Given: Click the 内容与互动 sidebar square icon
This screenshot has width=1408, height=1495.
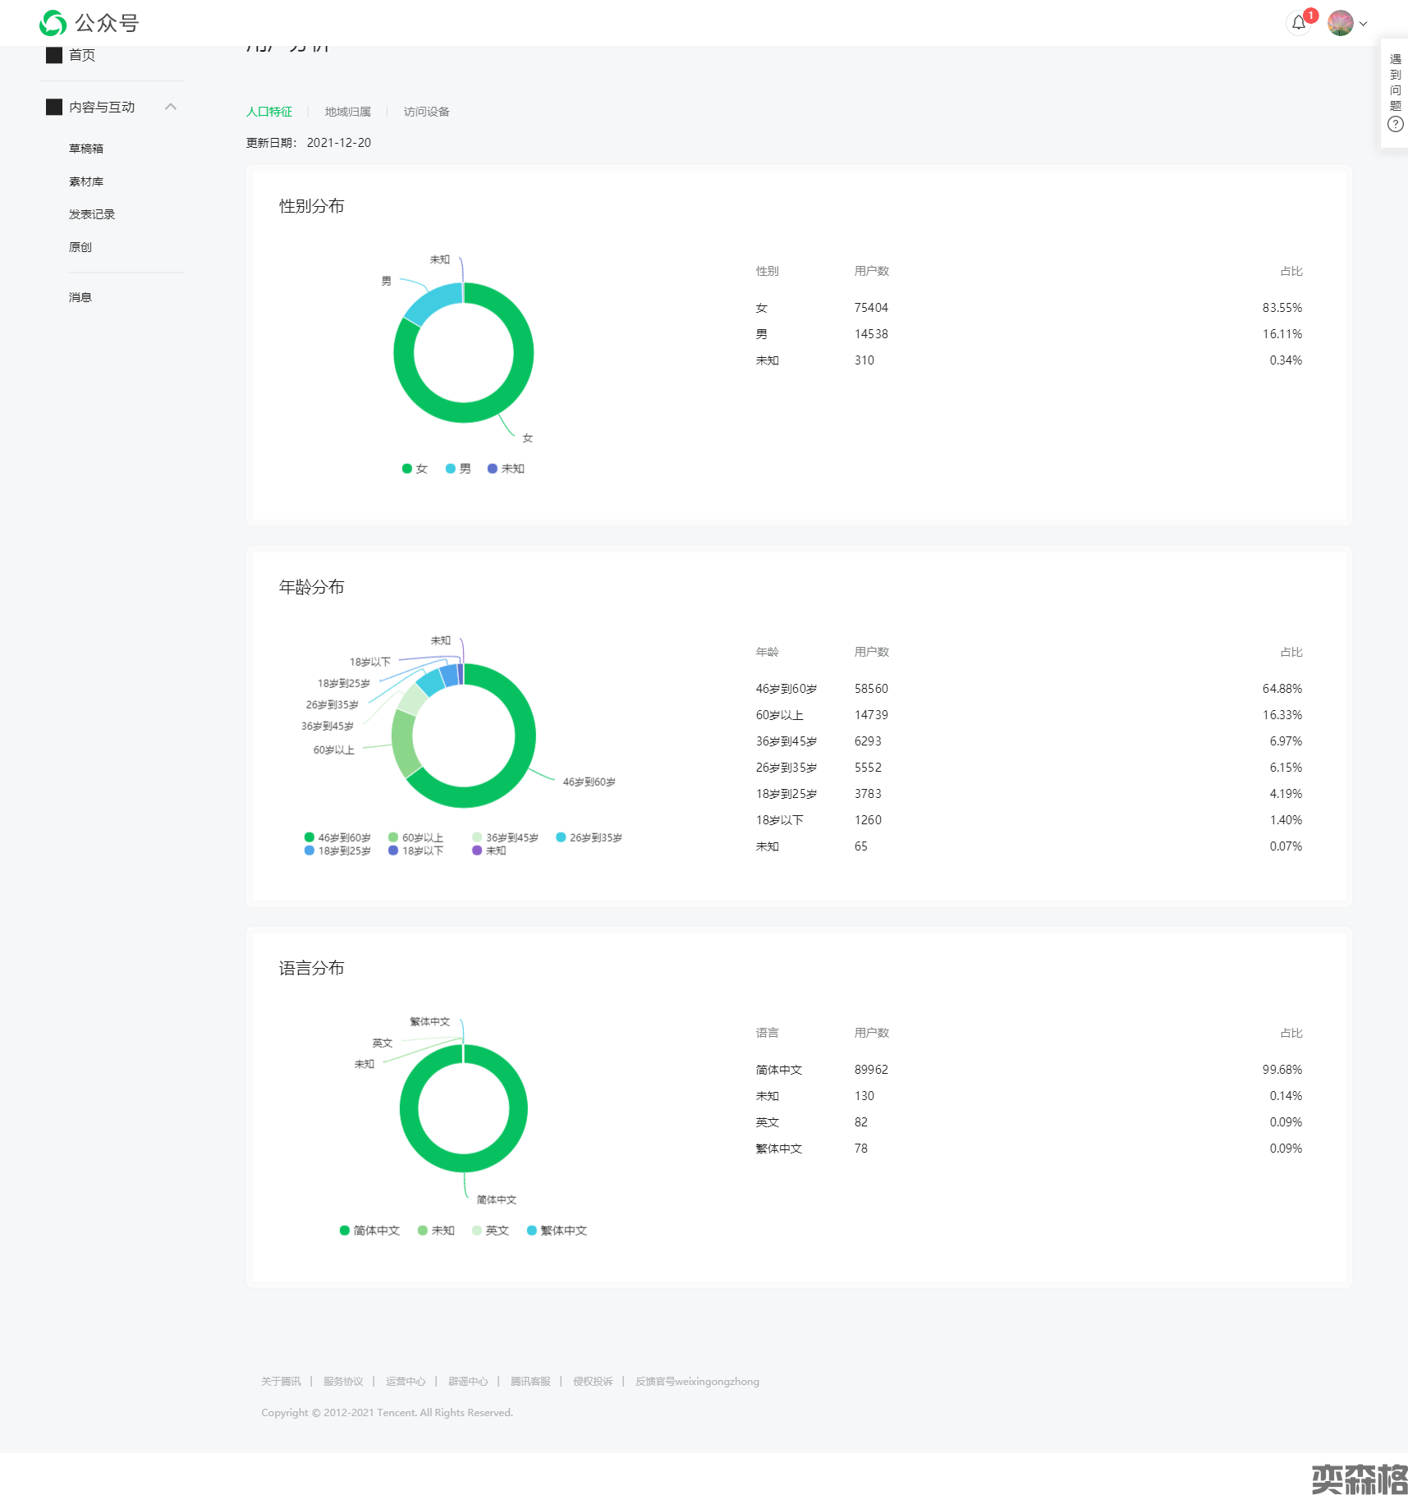Looking at the screenshot, I should coord(54,107).
